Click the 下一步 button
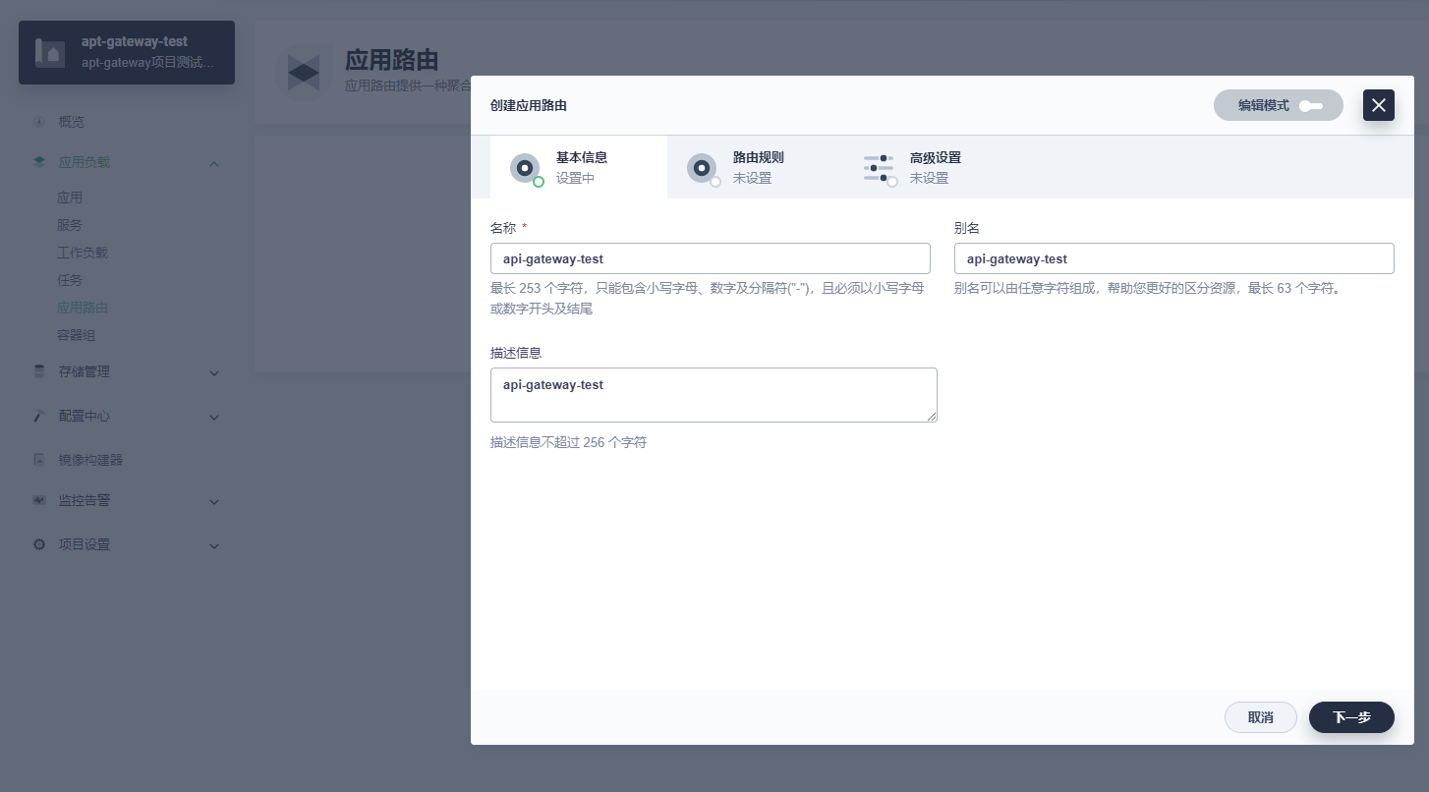Viewport: 1429px width, 792px height. point(1351,717)
